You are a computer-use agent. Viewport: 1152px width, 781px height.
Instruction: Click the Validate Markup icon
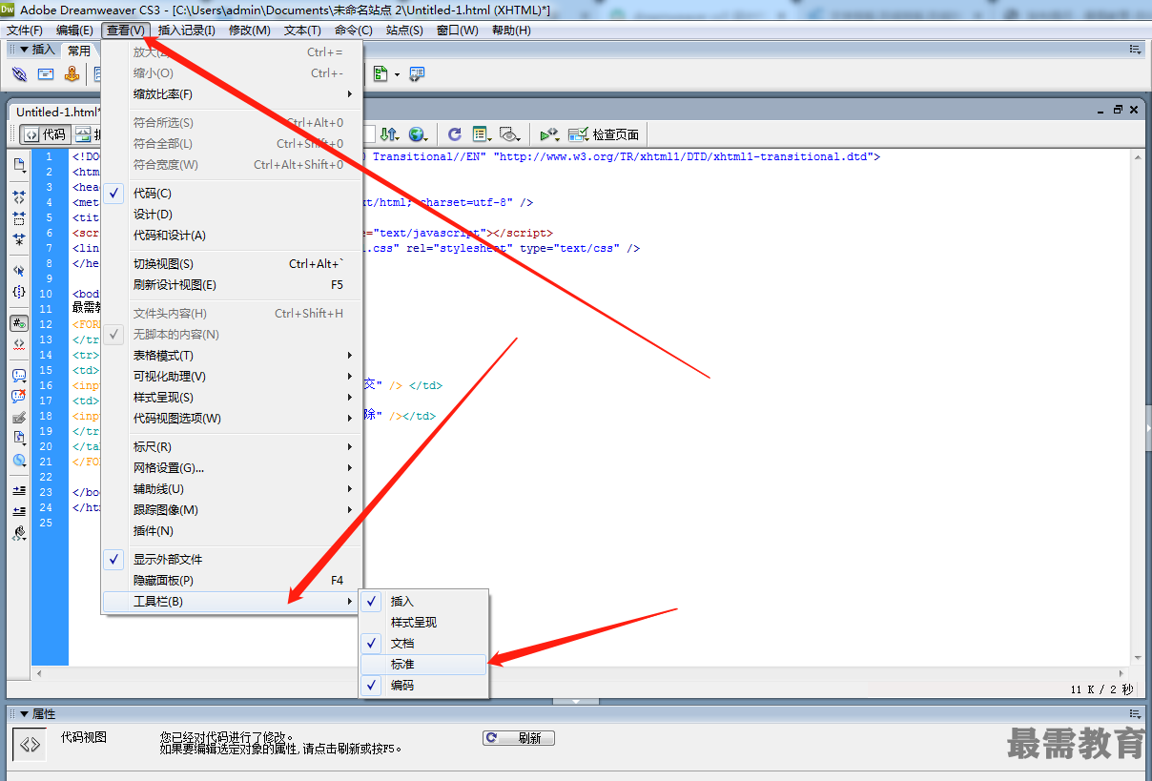pyautogui.click(x=549, y=134)
